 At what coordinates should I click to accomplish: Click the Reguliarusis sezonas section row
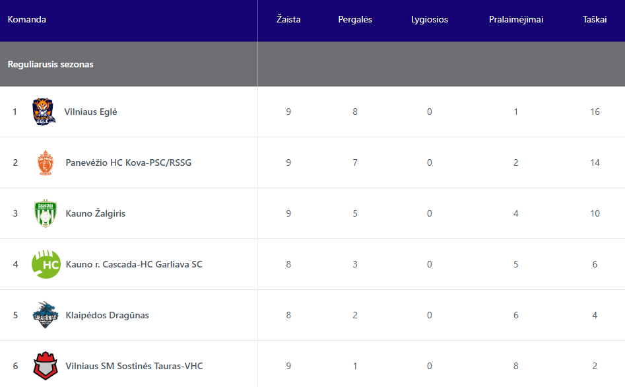[51, 64]
